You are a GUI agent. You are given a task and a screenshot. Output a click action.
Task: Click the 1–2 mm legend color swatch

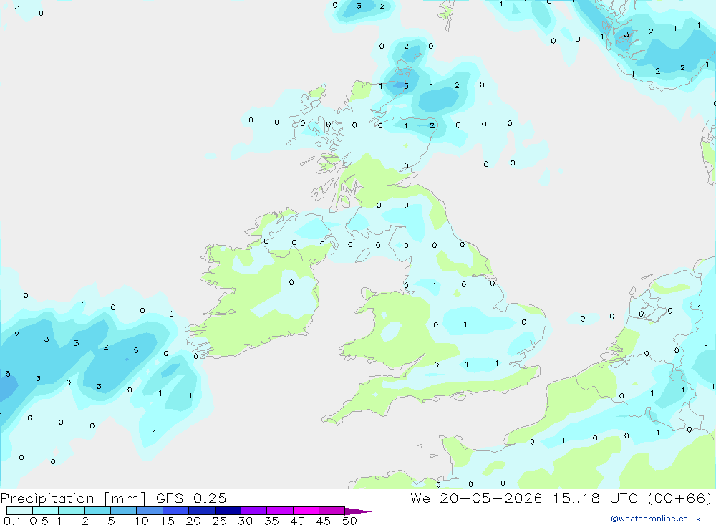[x=71, y=511]
